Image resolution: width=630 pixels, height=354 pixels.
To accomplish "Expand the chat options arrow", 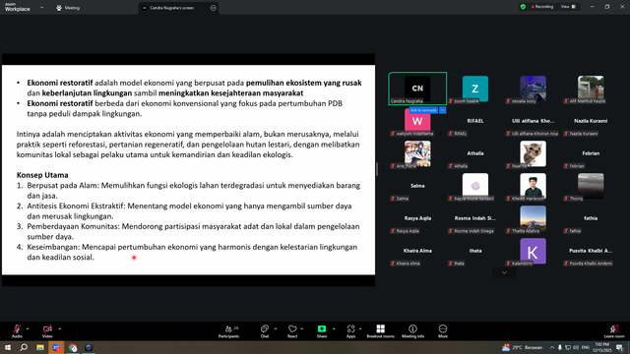I will tap(276, 328).
